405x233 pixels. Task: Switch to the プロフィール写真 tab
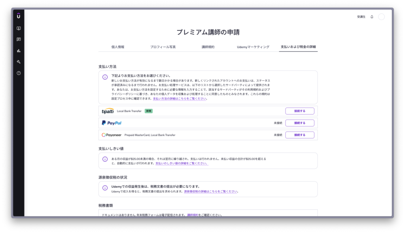(x=163, y=47)
